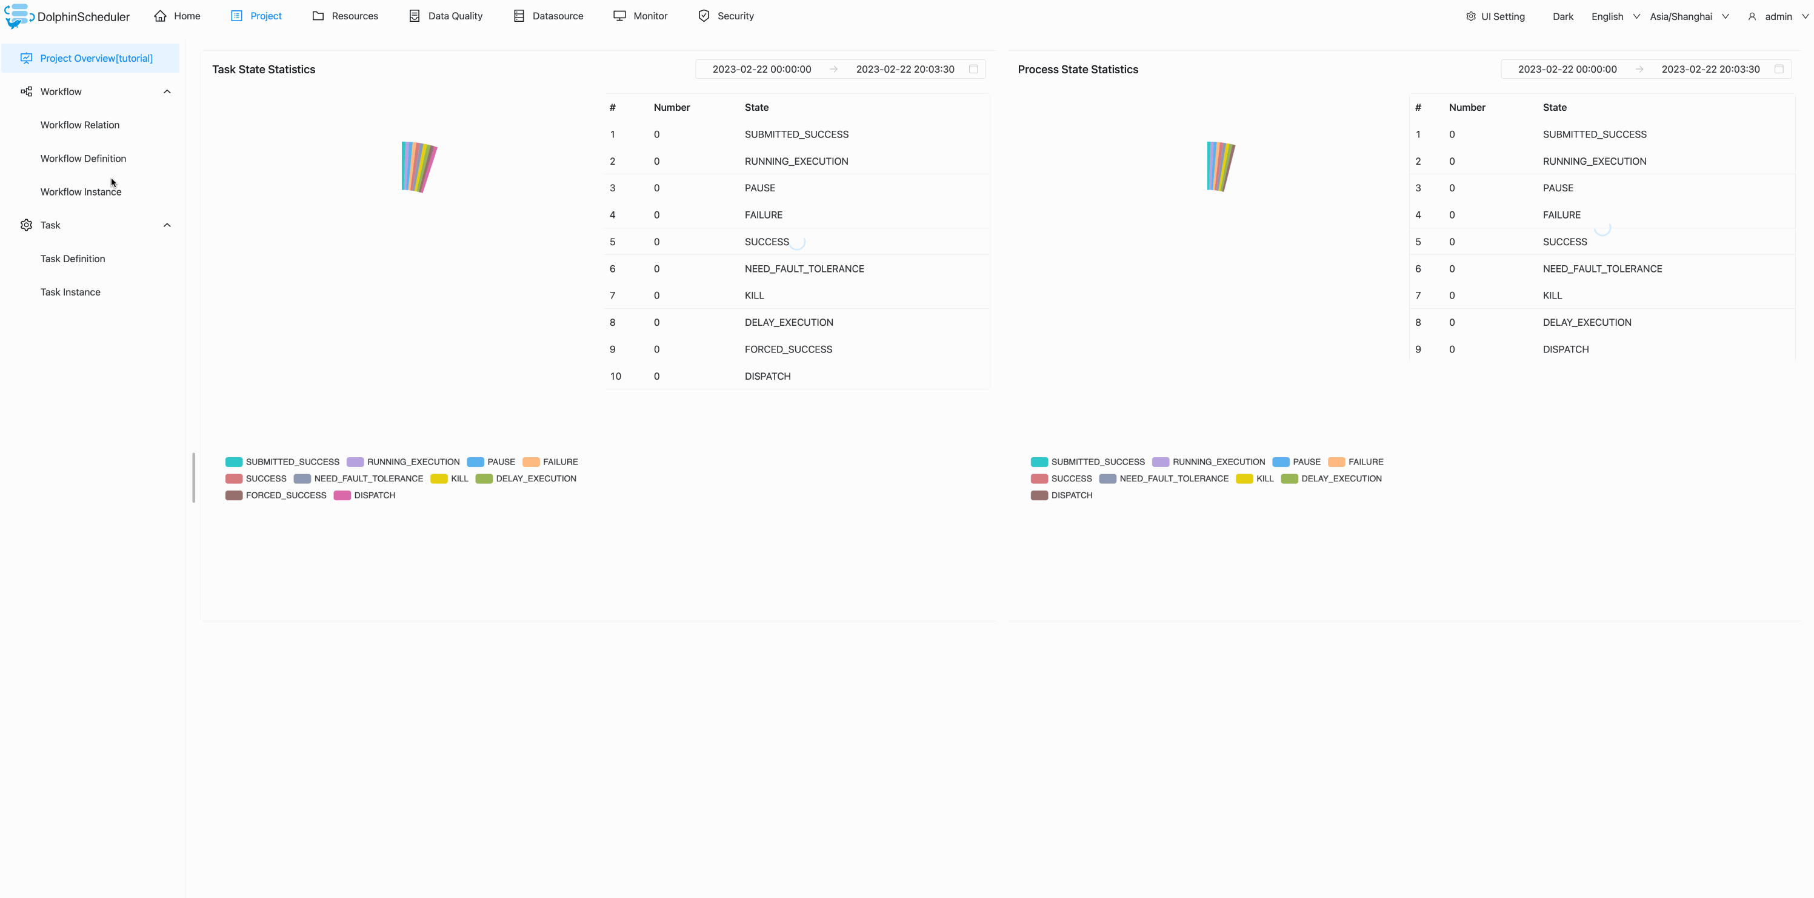Screen dimensions: 1814x898
Task: Click the Datasource database icon
Action: 519,16
